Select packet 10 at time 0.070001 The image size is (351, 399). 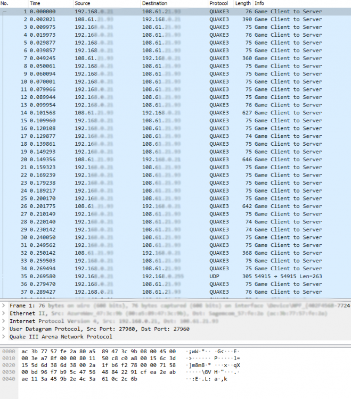176,81
